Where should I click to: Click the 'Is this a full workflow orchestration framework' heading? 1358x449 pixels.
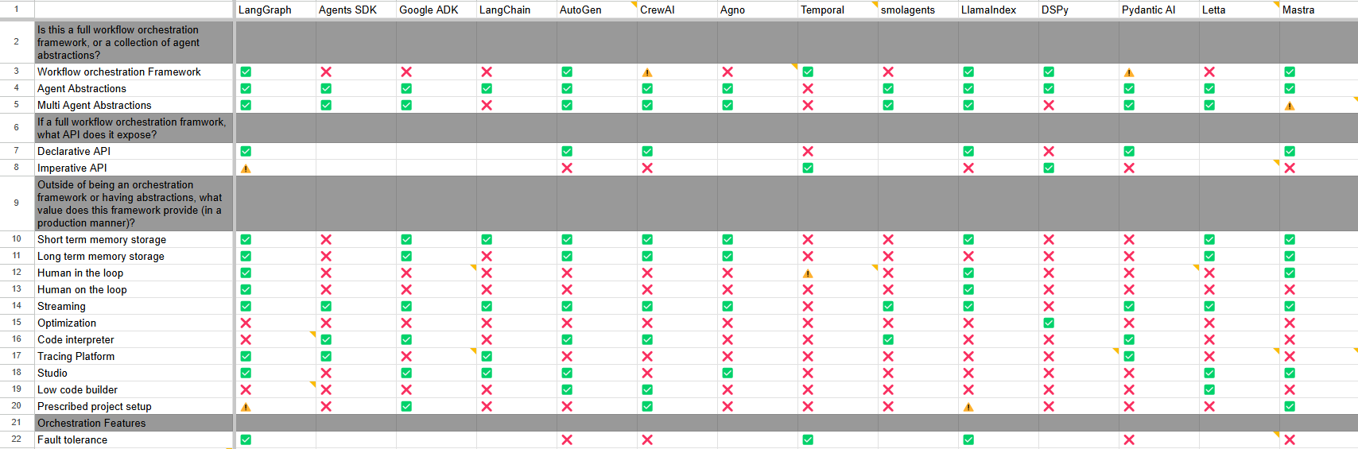coord(134,42)
